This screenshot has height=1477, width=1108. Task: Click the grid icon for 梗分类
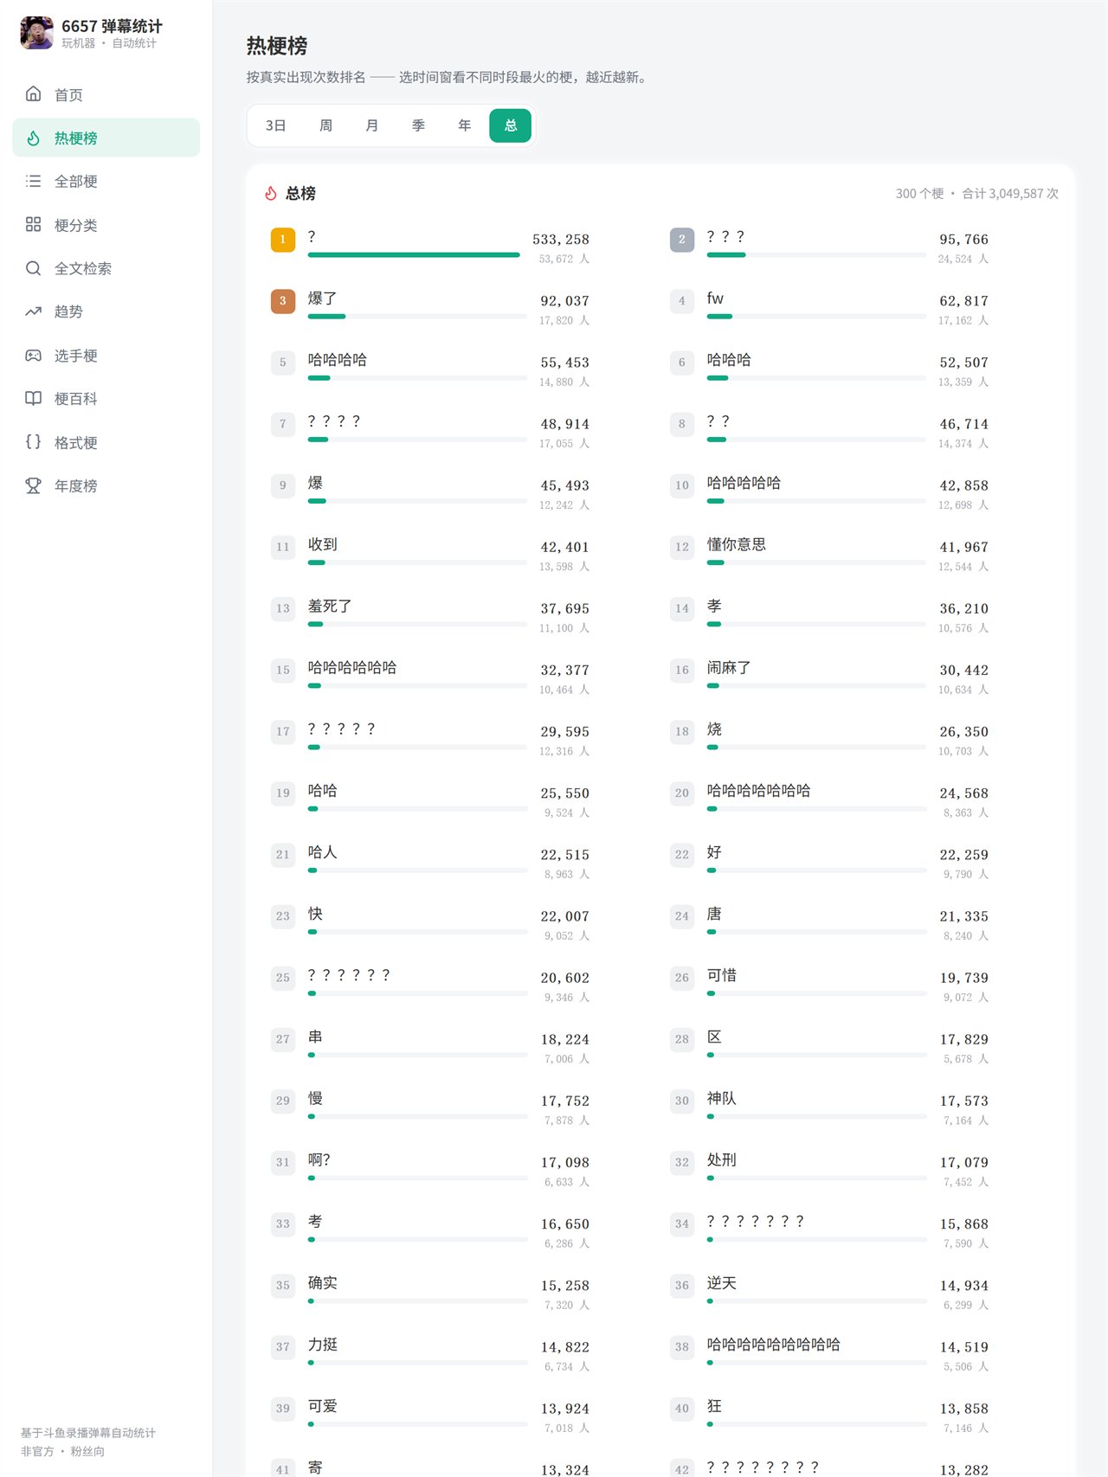(33, 224)
